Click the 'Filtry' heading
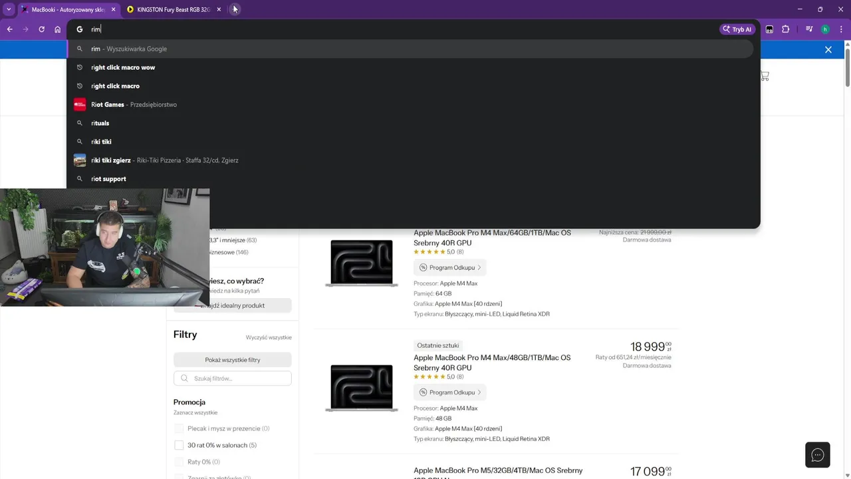Viewport: 851px width, 479px height. 185,335
